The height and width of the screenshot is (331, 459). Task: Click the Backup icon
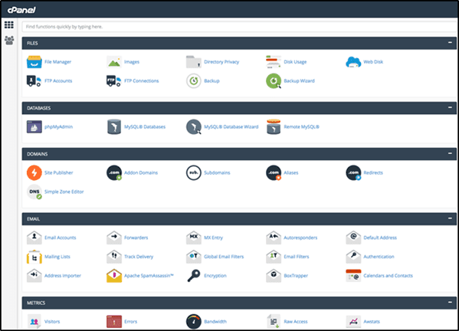point(194,80)
